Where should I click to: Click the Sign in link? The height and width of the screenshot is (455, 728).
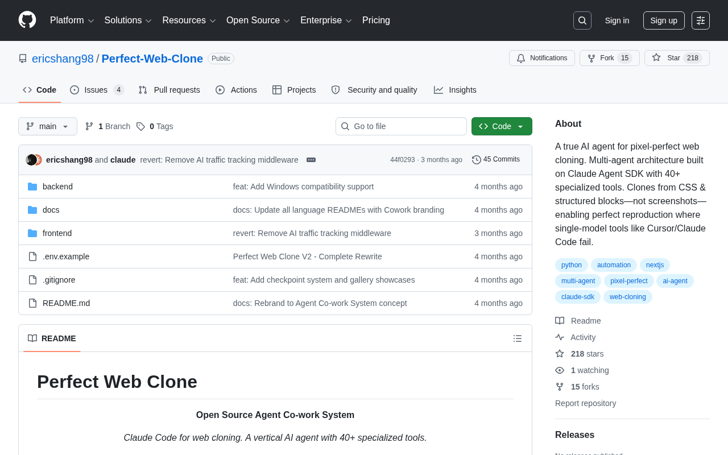pyautogui.click(x=617, y=20)
